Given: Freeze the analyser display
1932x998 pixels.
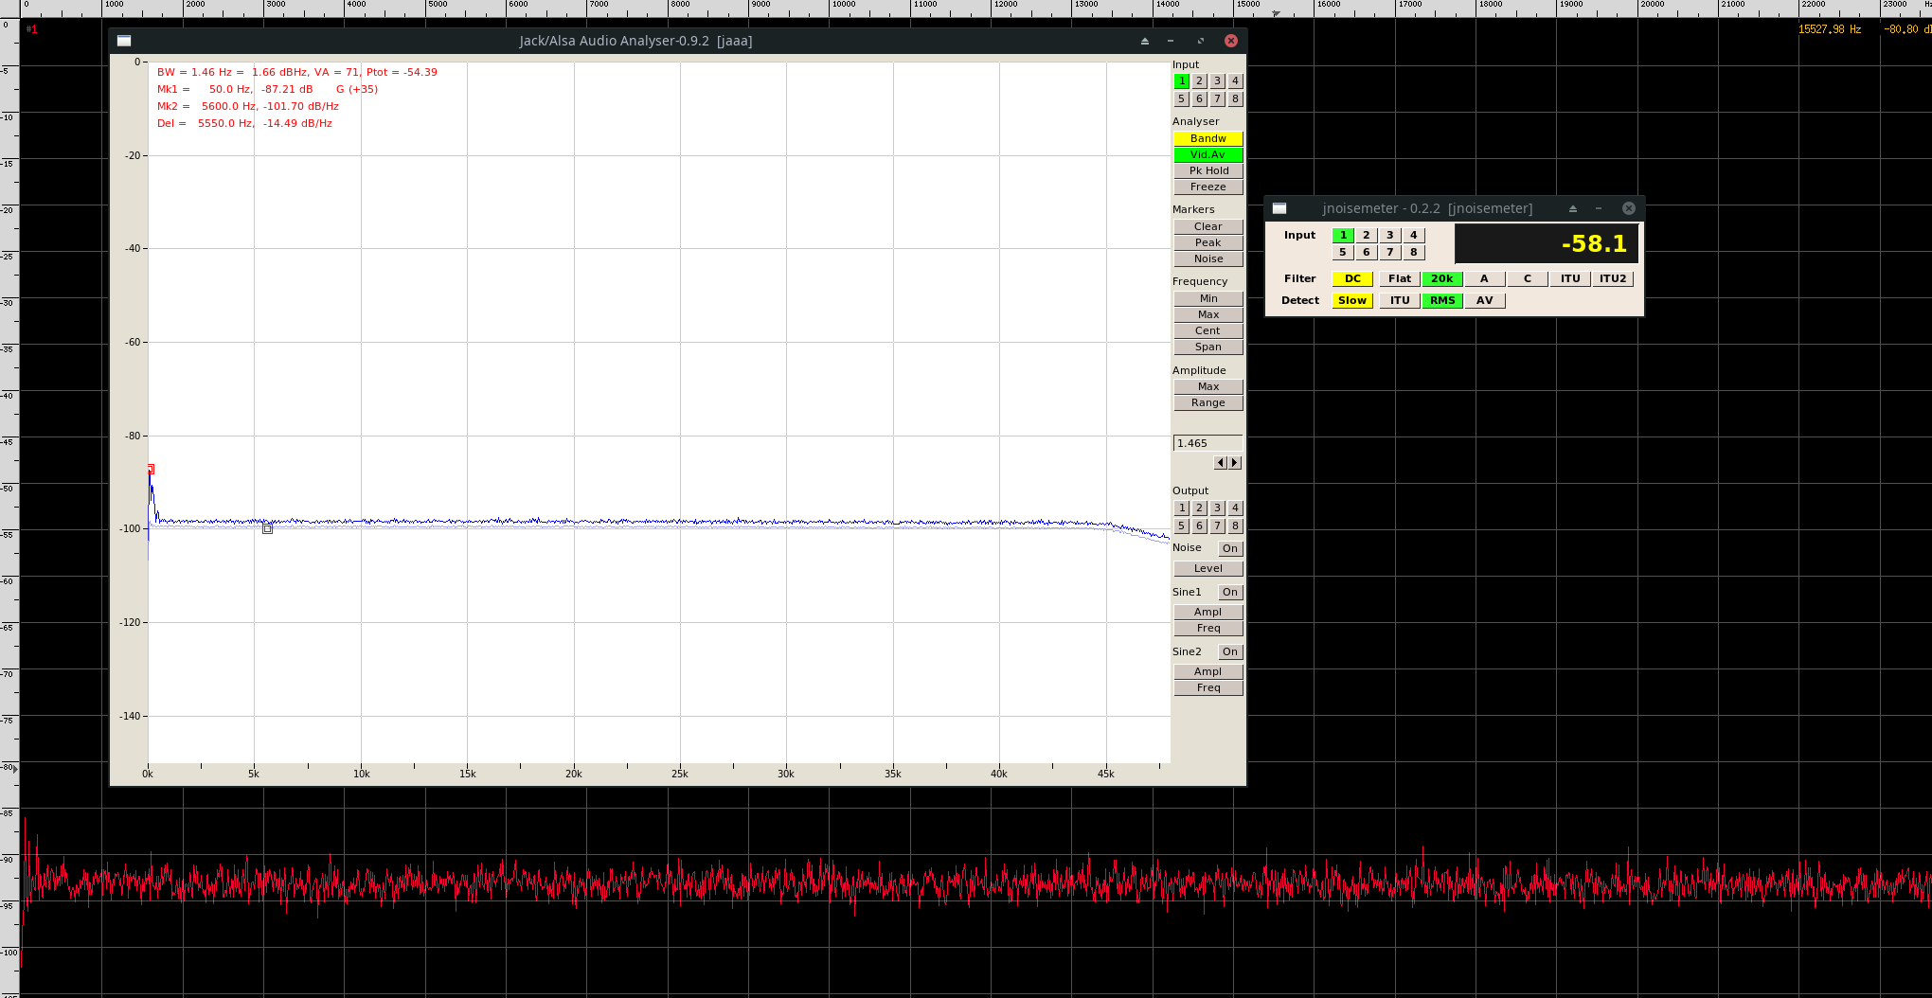Looking at the screenshot, I should pos(1207,187).
